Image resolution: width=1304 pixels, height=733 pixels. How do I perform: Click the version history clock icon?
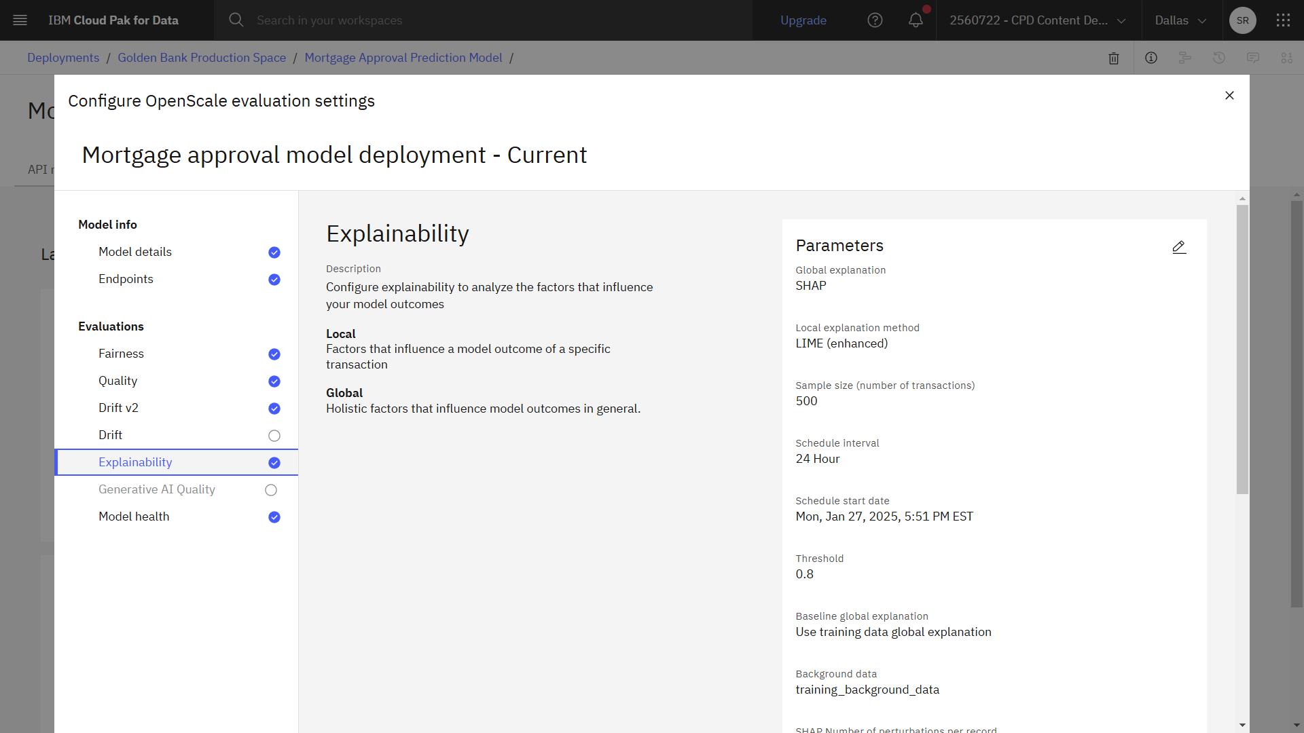pyautogui.click(x=1220, y=57)
